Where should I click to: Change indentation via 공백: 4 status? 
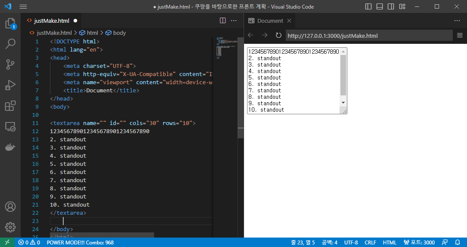point(329,242)
